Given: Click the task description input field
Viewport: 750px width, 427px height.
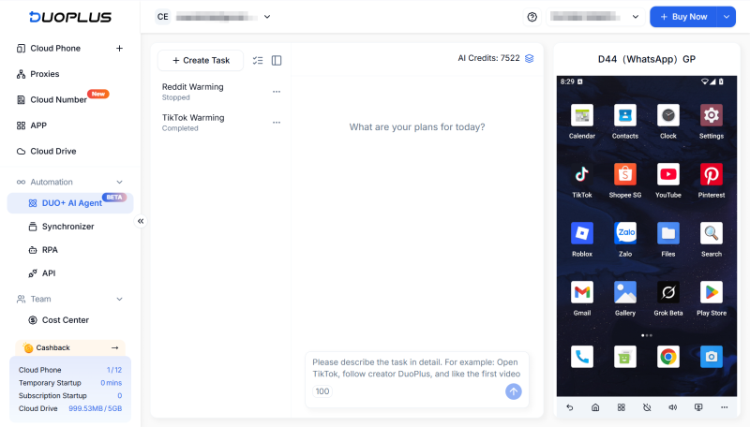Looking at the screenshot, I should (x=417, y=367).
